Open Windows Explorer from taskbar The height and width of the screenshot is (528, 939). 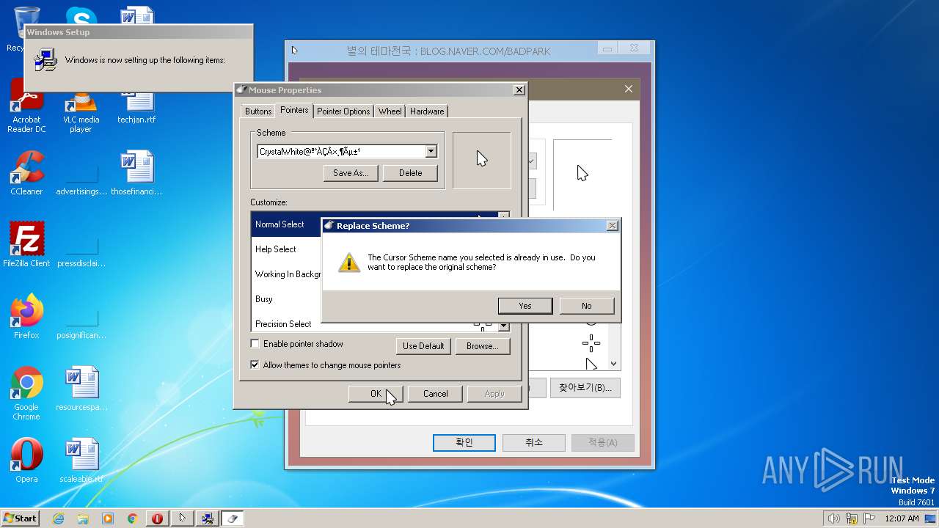[83, 518]
